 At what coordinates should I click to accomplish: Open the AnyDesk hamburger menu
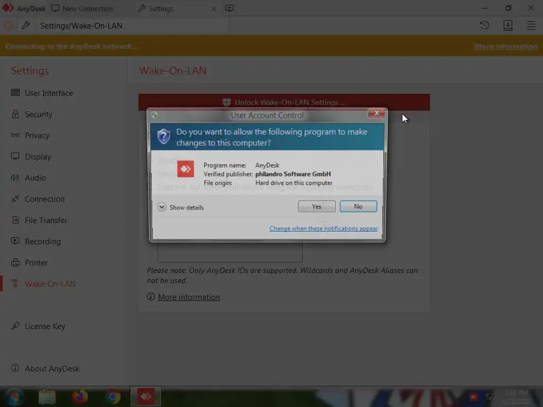point(531,25)
